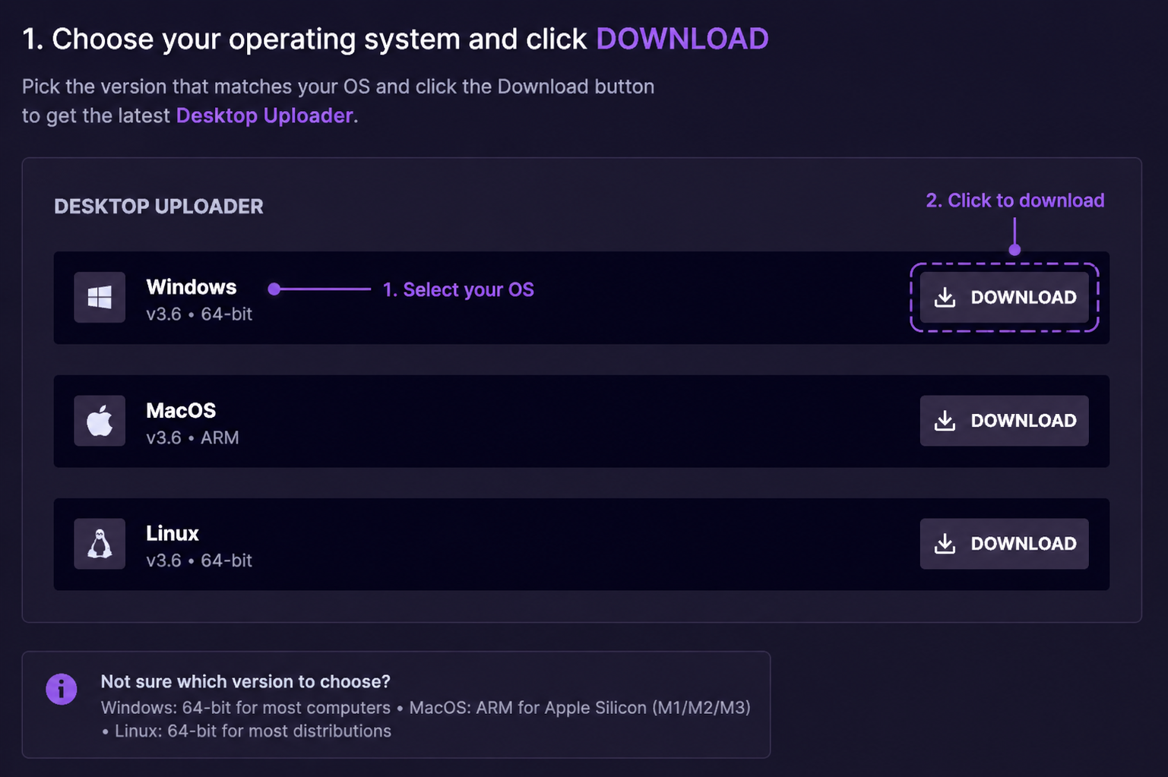Click the Apple logo icon for MacOS
The width and height of the screenshot is (1168, 777).
tap(100, 420)
